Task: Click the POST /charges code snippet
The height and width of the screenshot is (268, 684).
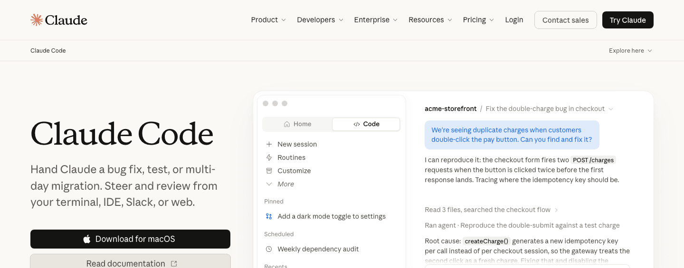Action: pos(593,160)
